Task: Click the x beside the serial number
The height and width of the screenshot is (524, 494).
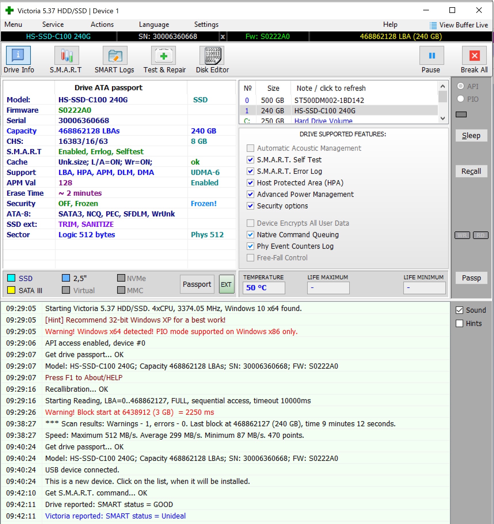Action: coord(223,37)
